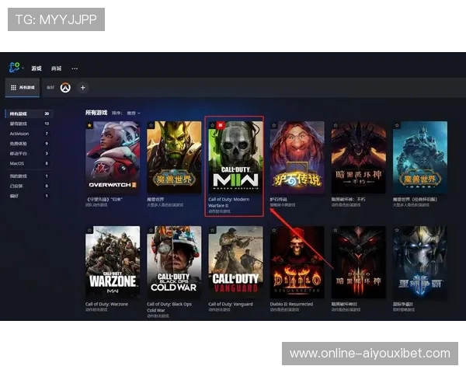Unfavorite Overwatch 2 with the gold star
Screen dimensions: 466x373
(x=89, y=125)
